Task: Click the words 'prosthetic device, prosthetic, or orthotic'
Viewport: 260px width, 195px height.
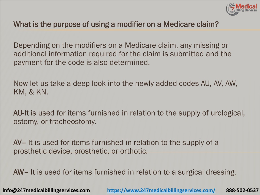Action: click(80, 151)
